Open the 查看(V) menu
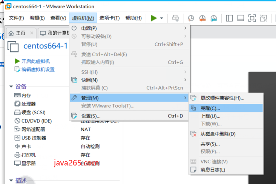 [x=58, y=18]
